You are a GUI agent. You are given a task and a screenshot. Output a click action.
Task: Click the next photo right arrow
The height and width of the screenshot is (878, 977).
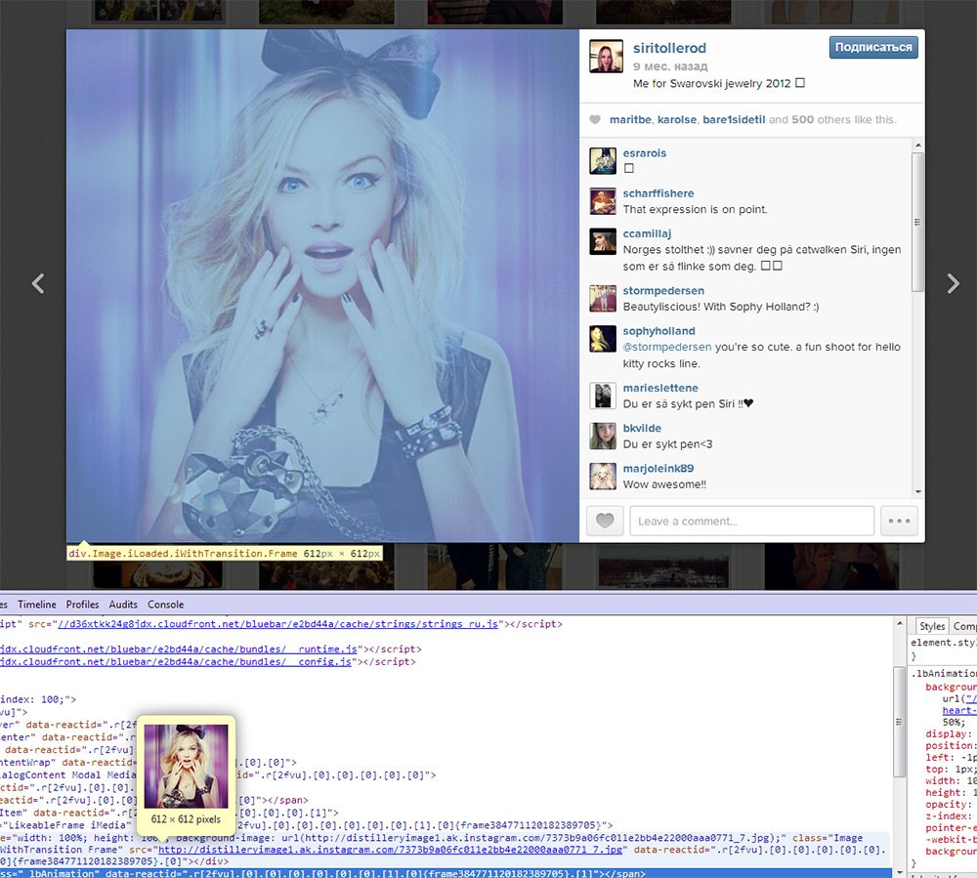click(x=953, y=283)
